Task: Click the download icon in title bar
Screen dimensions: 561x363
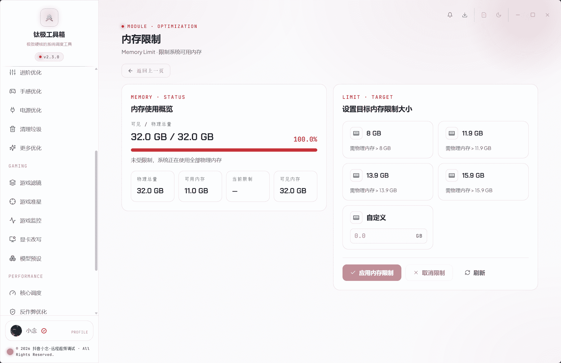Action: pyautogui.click(x=465, y=15)
